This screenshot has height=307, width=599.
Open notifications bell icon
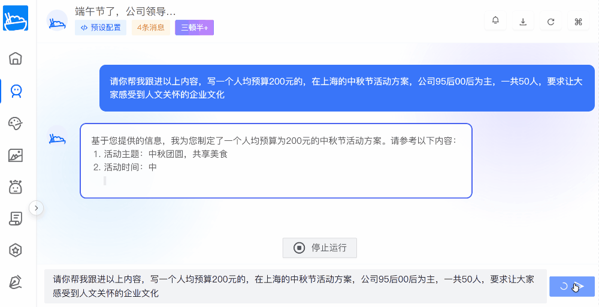(495, 20)
